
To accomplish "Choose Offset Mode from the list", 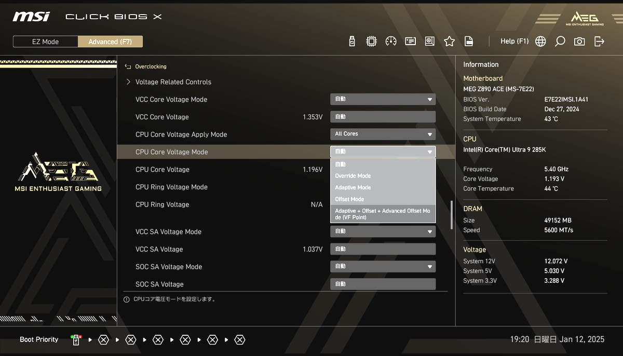I will click(383, 199).
